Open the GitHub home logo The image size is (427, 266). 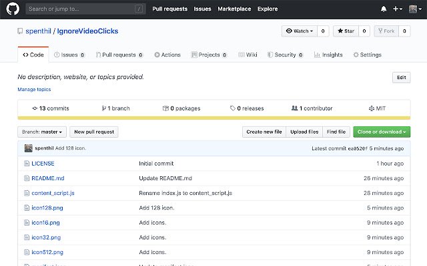(13, 9)
